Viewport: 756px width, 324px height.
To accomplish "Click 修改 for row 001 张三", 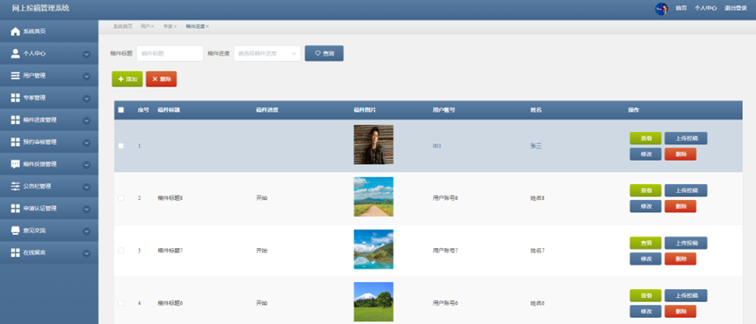I will [646, 154].
